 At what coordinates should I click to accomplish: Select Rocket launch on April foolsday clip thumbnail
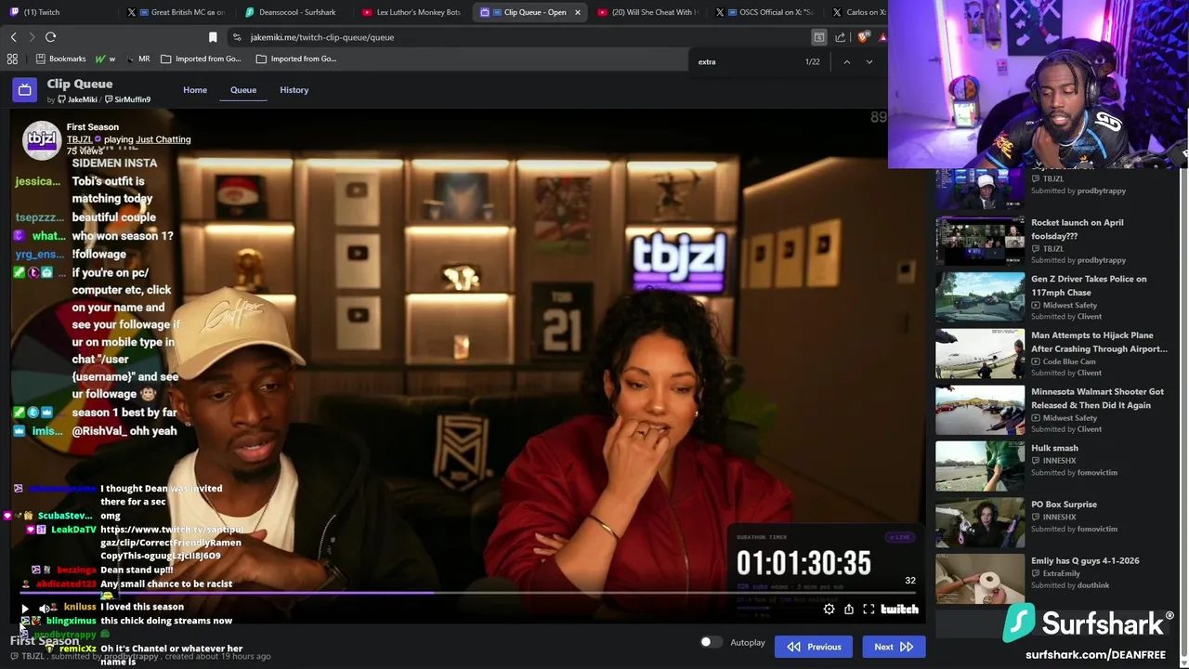pyautogui.click(x=980, y=241)
